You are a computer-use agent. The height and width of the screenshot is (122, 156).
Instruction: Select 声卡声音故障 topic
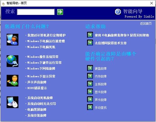pyautogui.click(x=37, y=82)
